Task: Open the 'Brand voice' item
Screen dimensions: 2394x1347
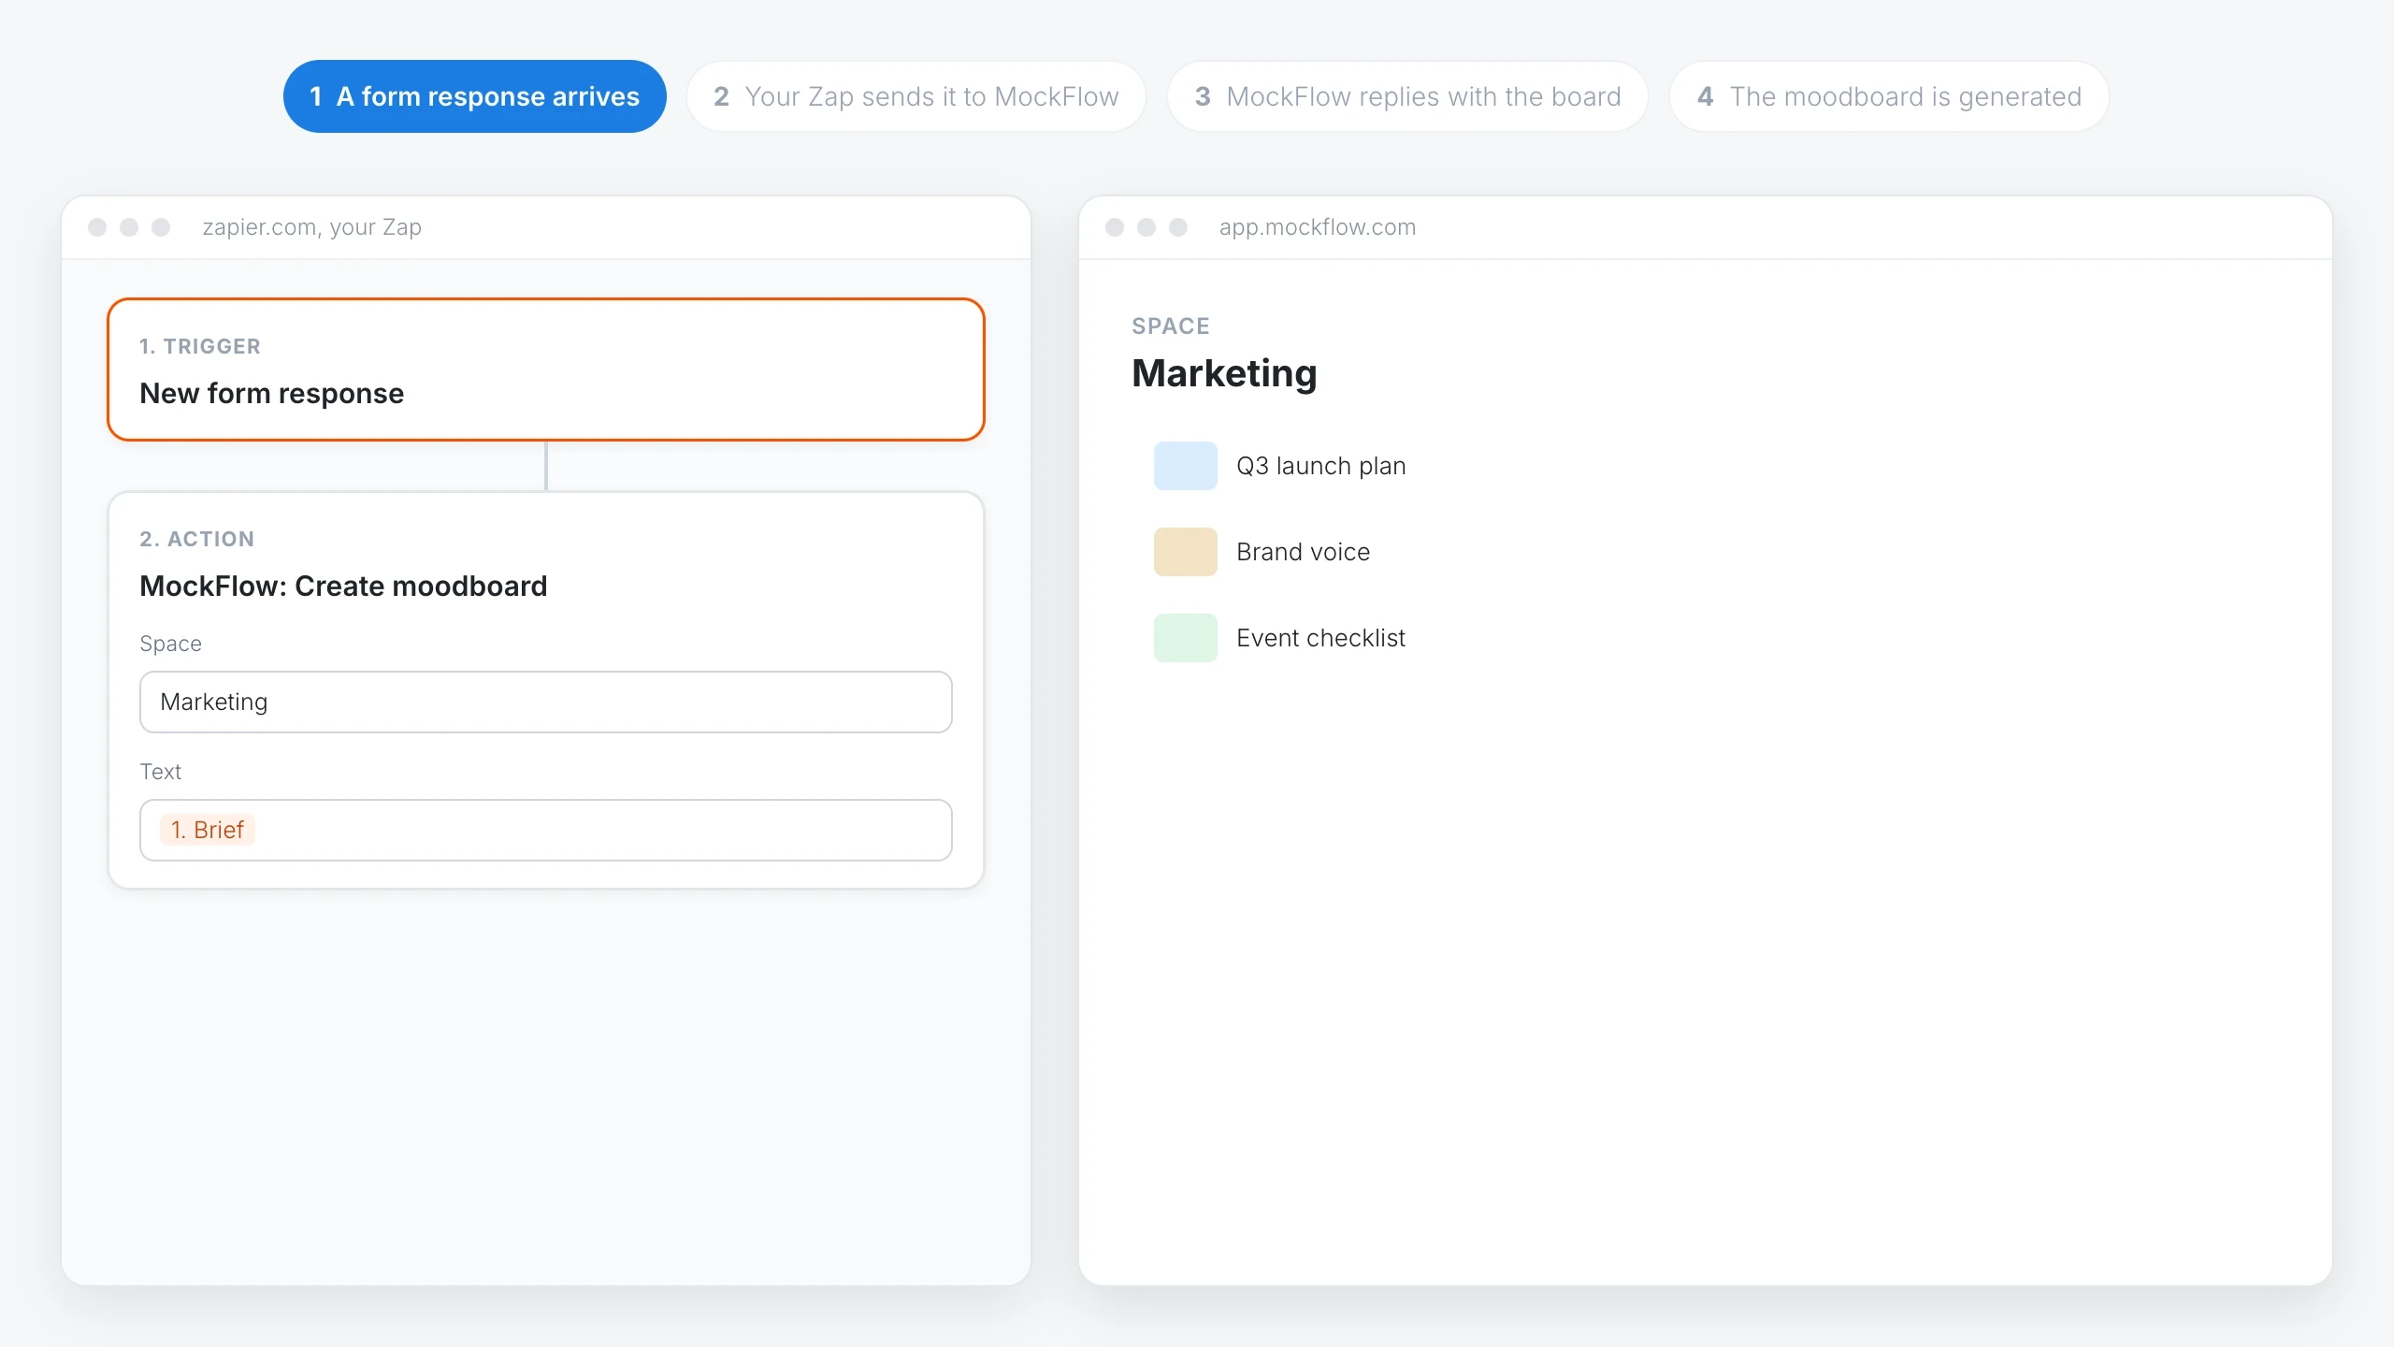Action: (1303, 552)
